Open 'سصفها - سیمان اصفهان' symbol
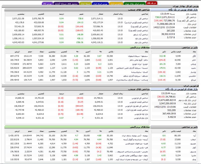The width and height of the screenshot is (201, 164). coord(138,56)
